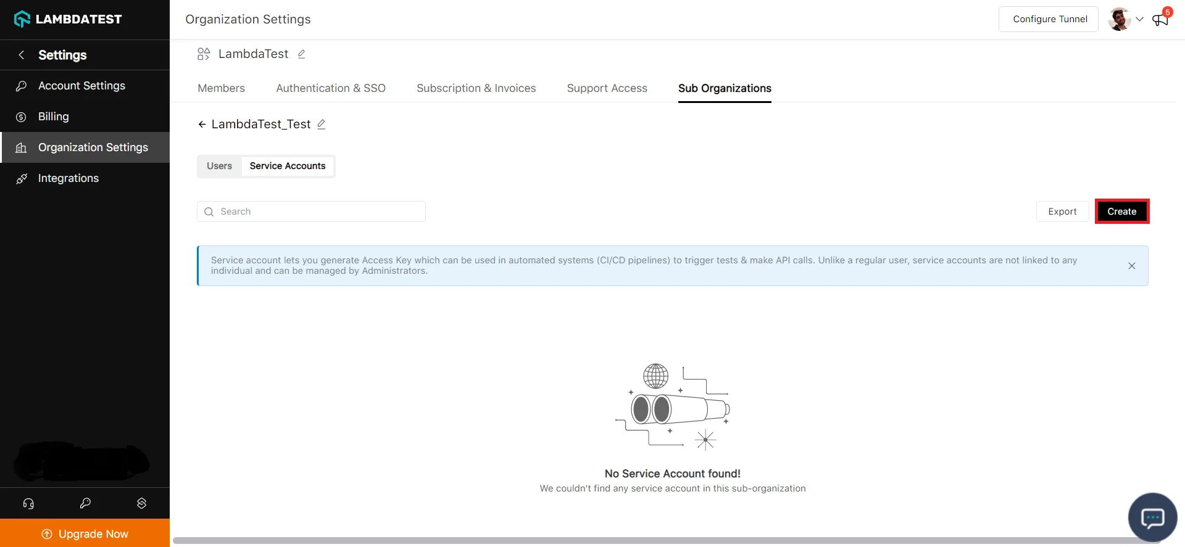The width and height of the screenshot is (1185, 547).
Task: Open the Subscription & Invoices tab
Action: coord(476,88)
